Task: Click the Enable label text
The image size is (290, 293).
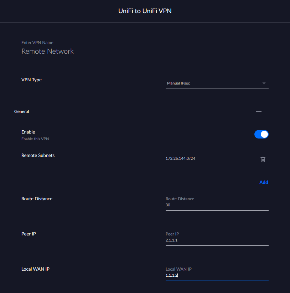Action: click(x=28, y=132)
